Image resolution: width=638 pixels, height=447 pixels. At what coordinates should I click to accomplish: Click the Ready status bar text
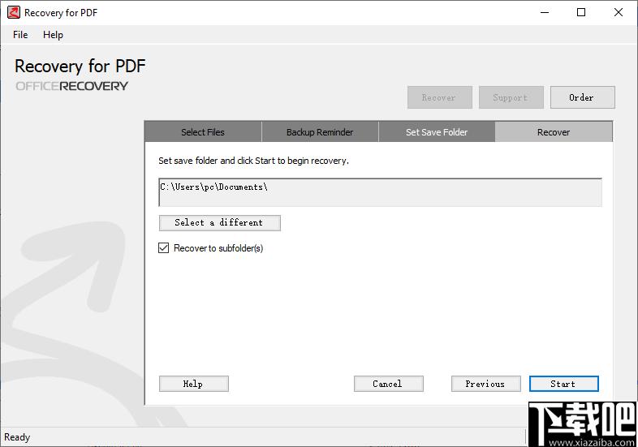tap(17, 437)
